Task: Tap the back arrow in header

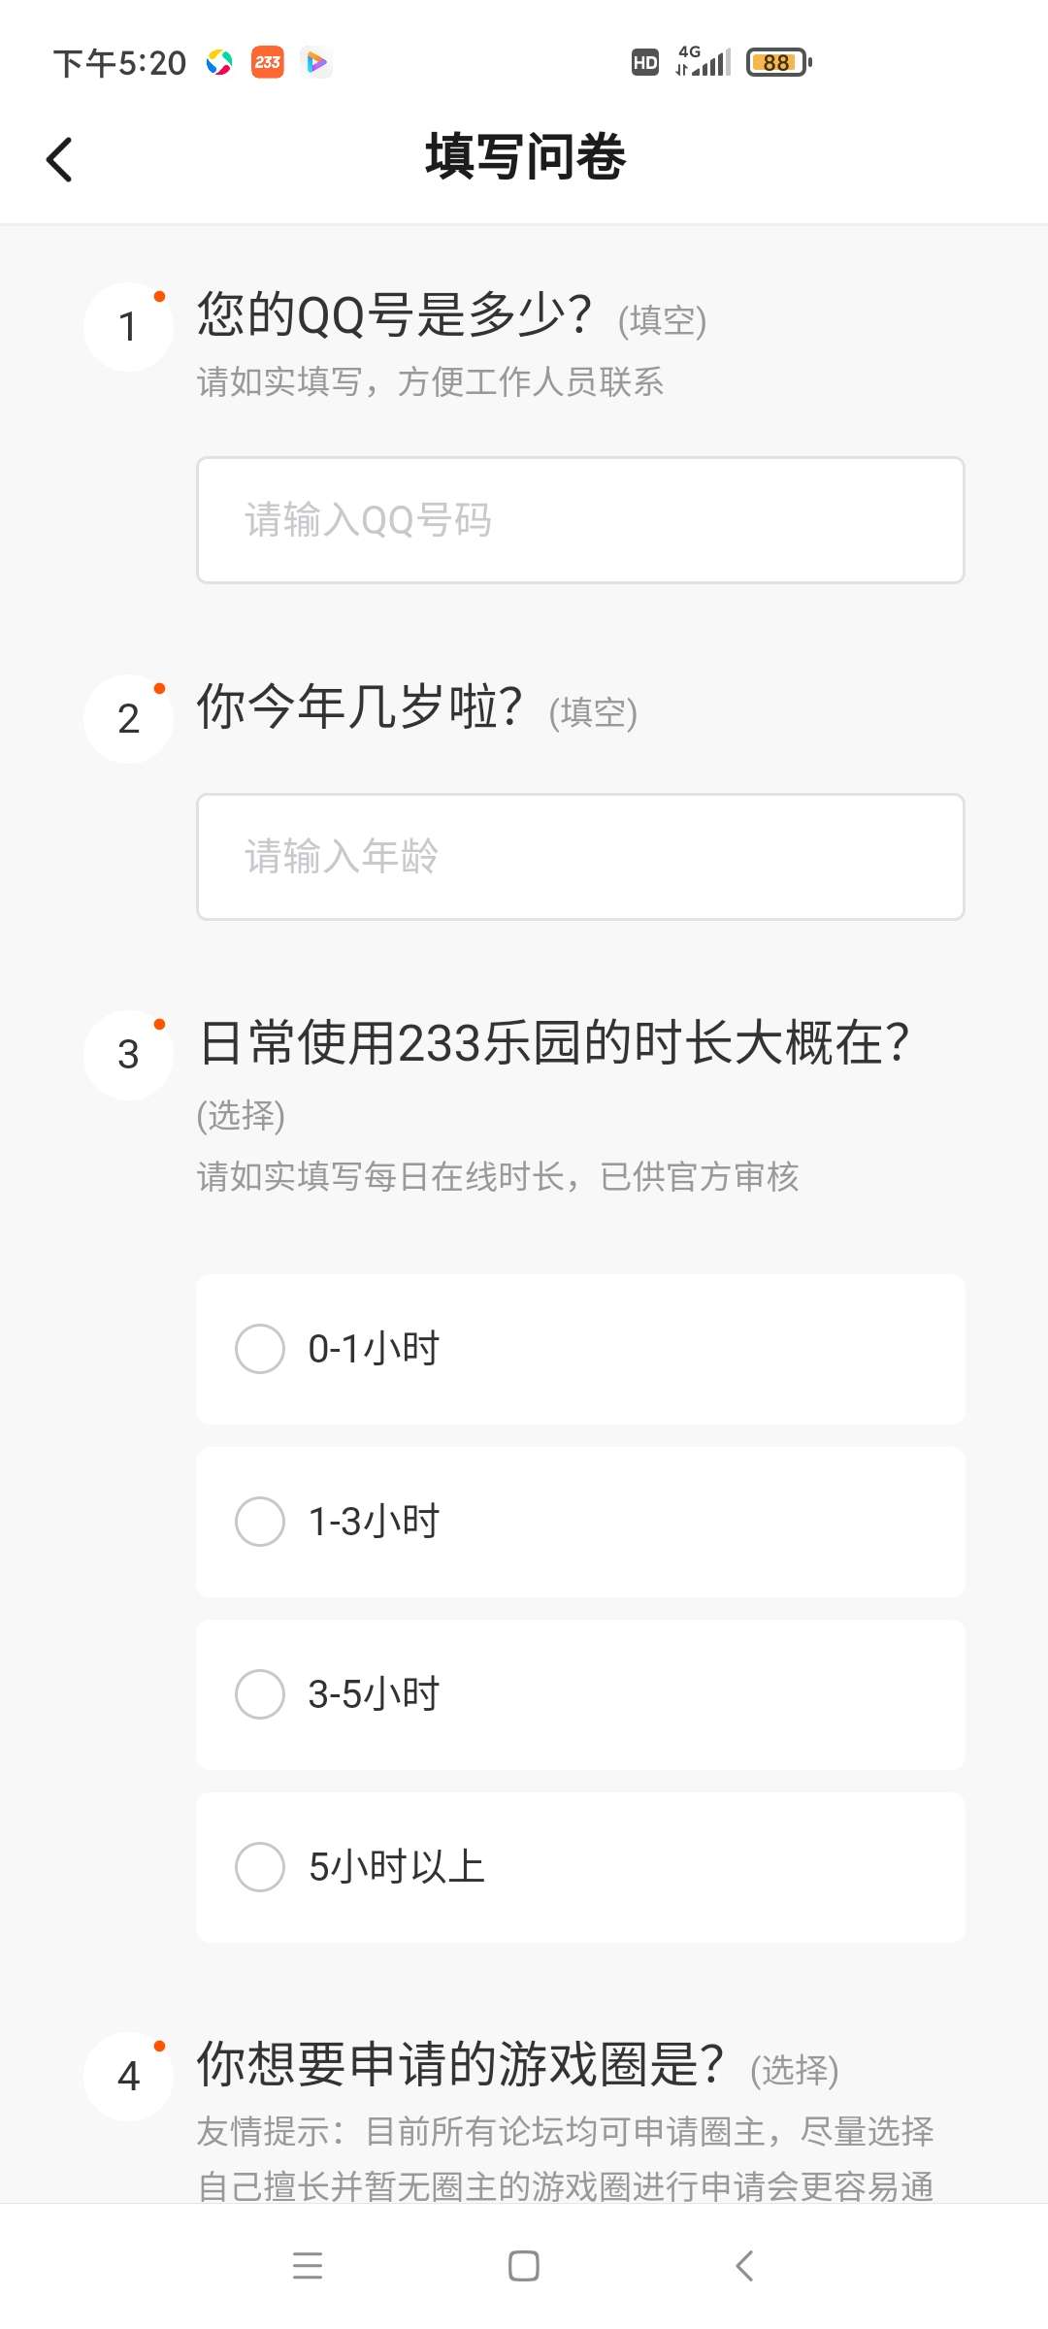Action: (60, 159)
